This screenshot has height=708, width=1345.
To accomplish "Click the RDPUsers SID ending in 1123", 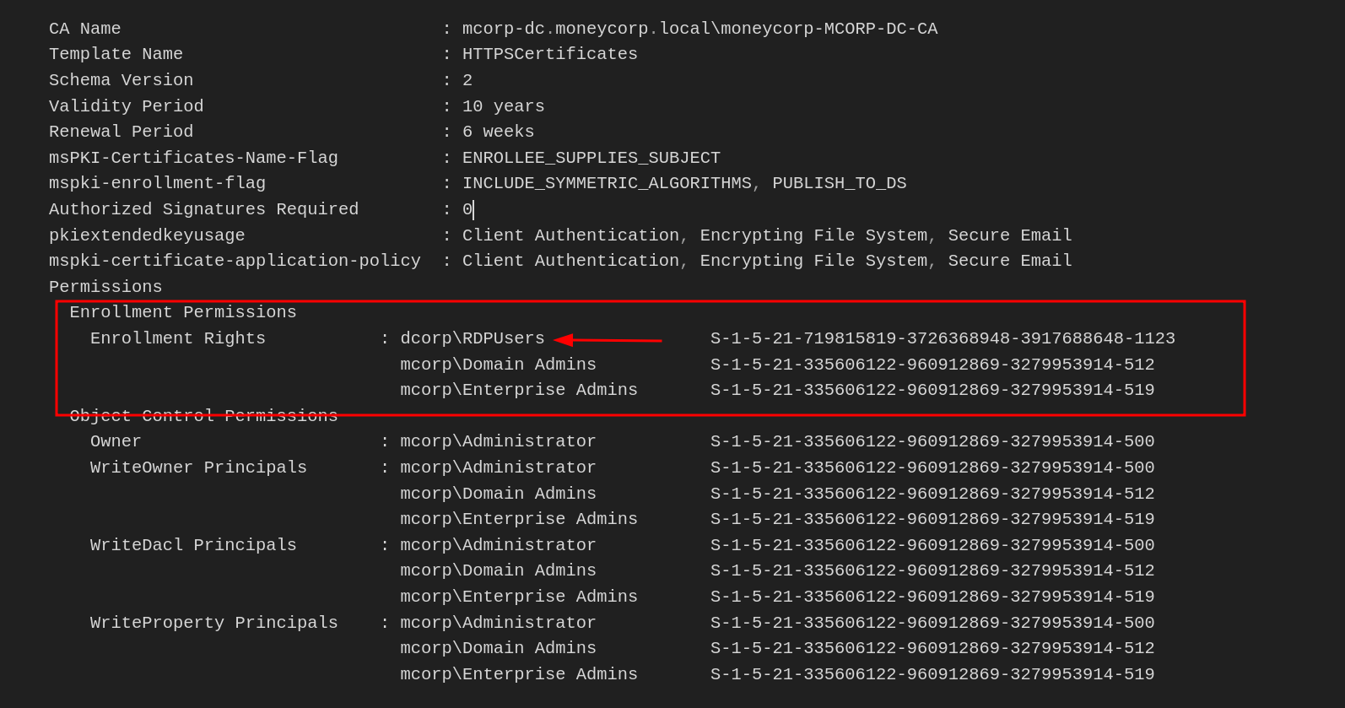I will click(942, 338).
